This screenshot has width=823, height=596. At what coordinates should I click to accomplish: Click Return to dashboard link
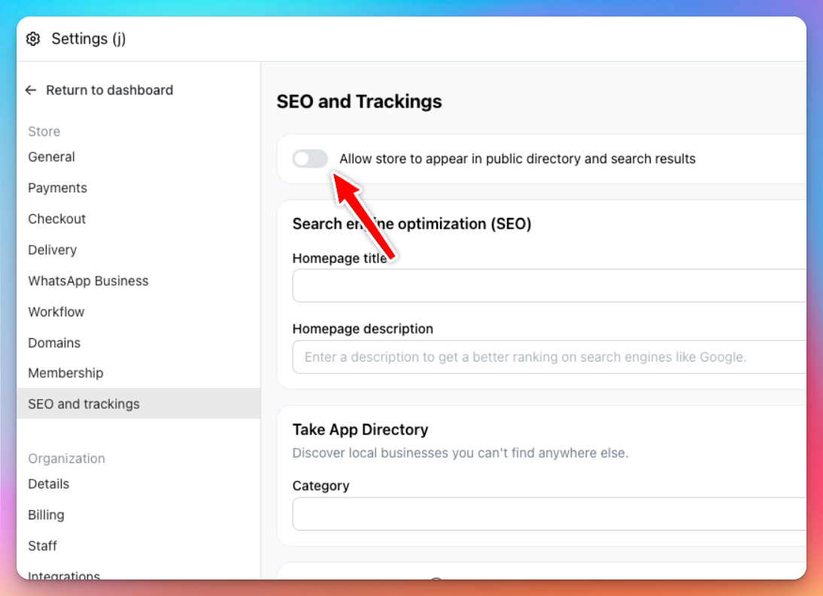point(110,90)
